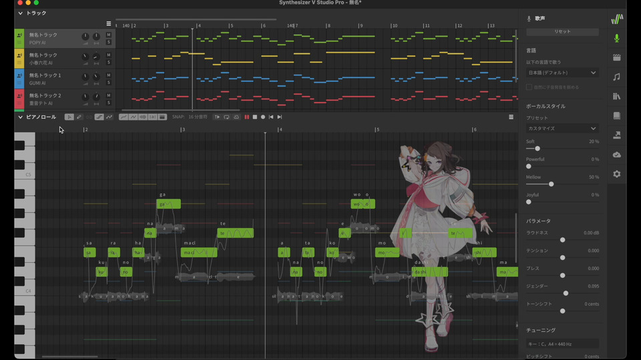
Task: Toggle smooth pitch line display icon
Action: point(123,117)
